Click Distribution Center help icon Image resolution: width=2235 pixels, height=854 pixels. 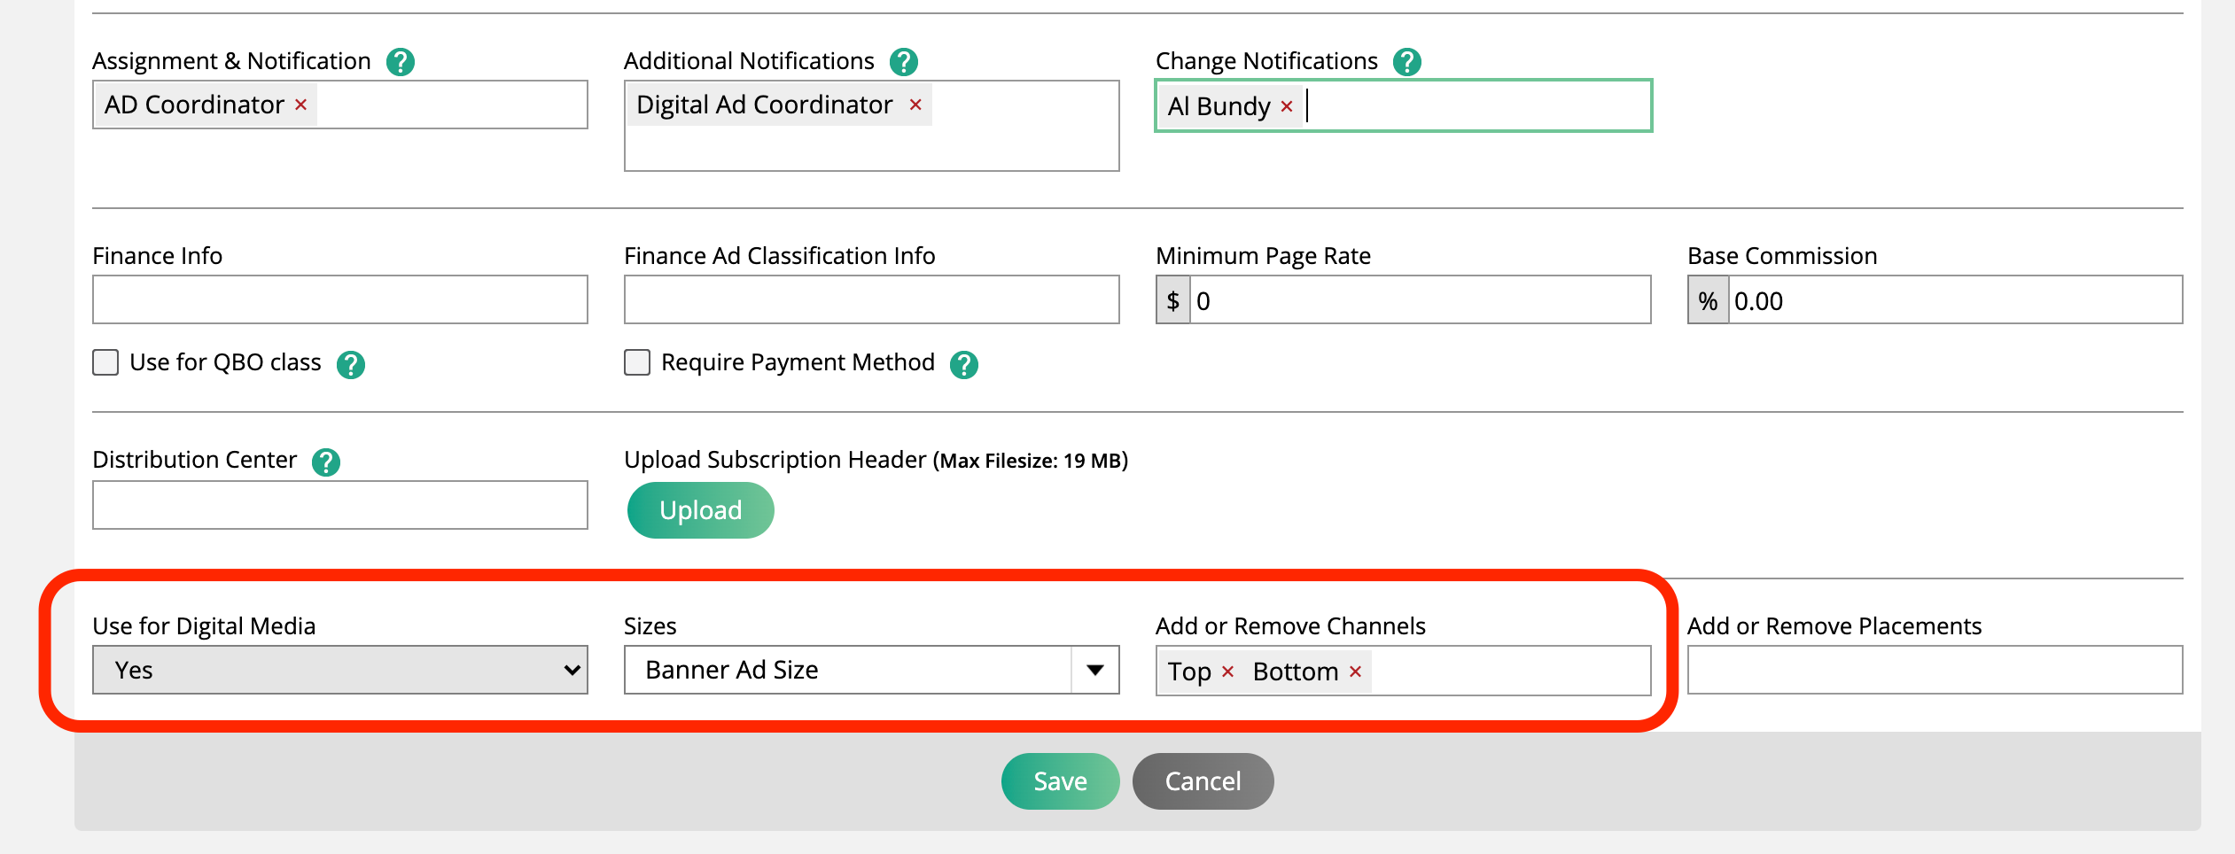(326, 462)
